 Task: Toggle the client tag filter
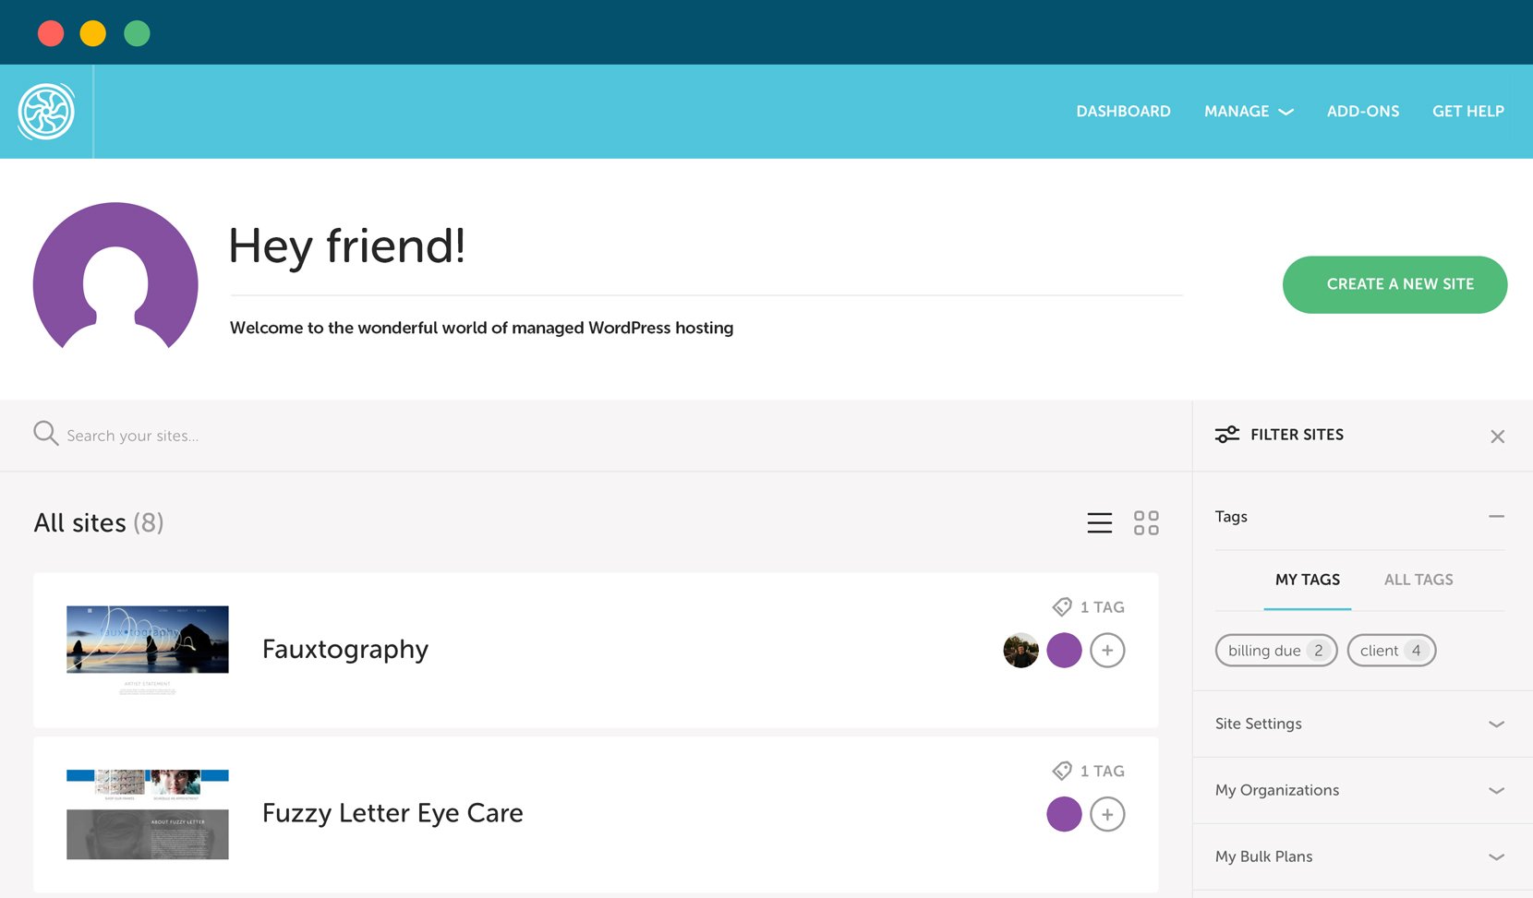[x=1391, y=651]
